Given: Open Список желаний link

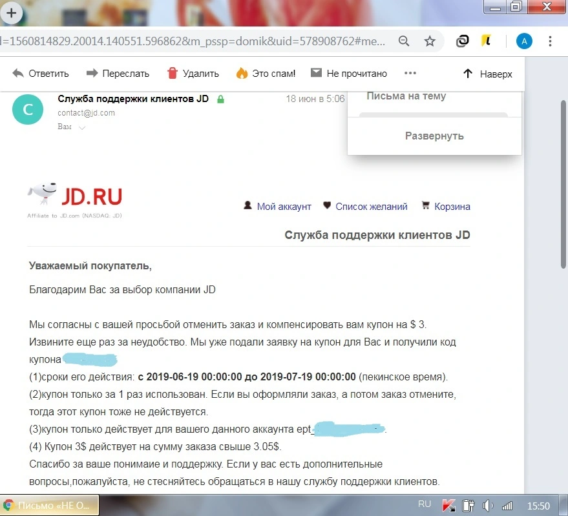Looking at the screenshot, I should (372, 207).
